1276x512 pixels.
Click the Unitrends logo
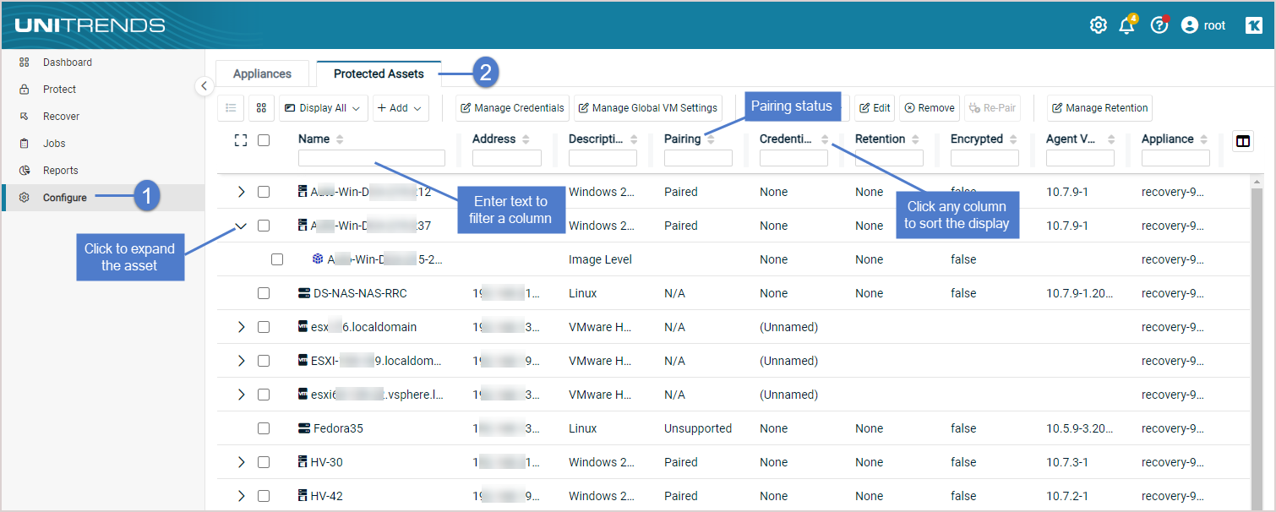(90, 25)
